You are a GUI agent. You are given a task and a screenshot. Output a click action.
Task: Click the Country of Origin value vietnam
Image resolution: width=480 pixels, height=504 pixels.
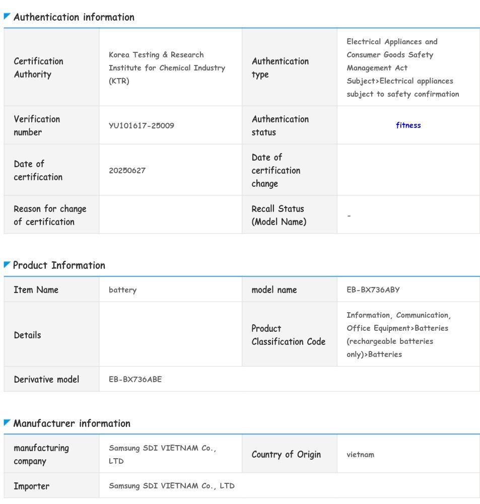[360, 454]
